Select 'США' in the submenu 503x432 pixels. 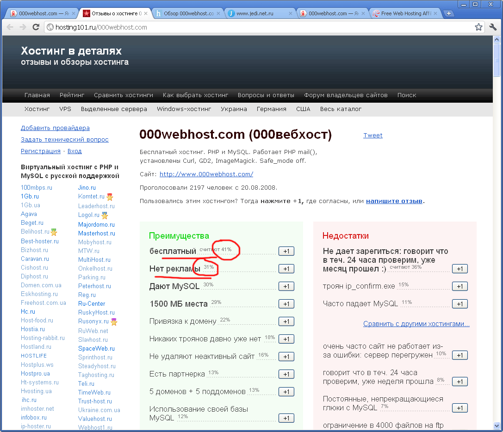[x=303, y=109]
